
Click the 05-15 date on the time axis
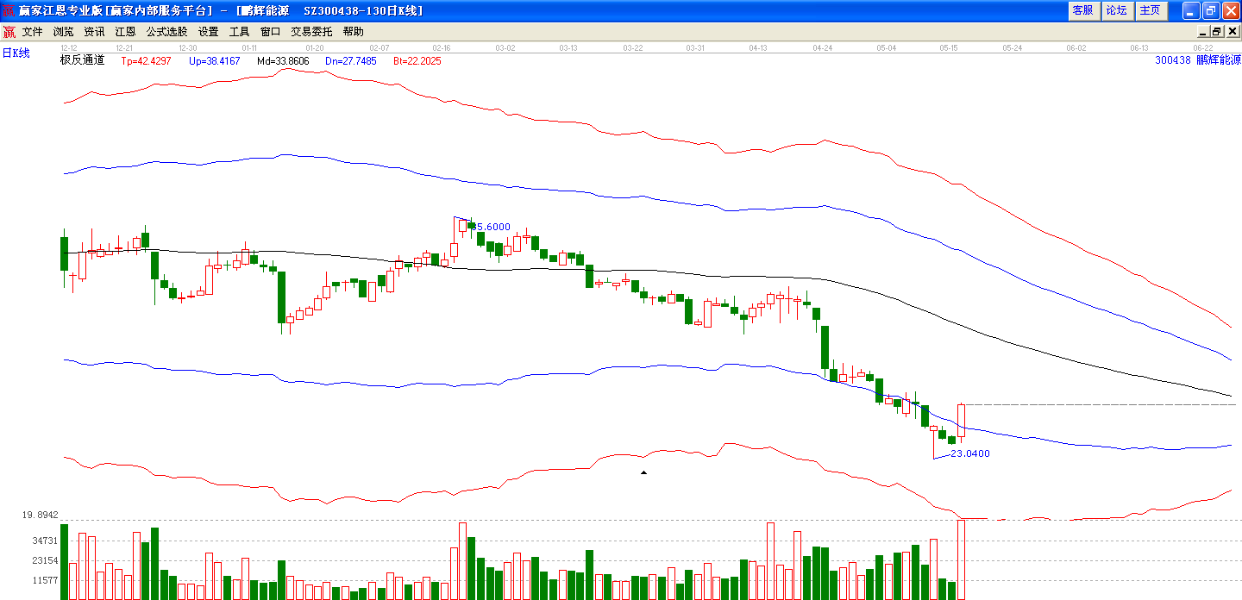tap(950, 48)
